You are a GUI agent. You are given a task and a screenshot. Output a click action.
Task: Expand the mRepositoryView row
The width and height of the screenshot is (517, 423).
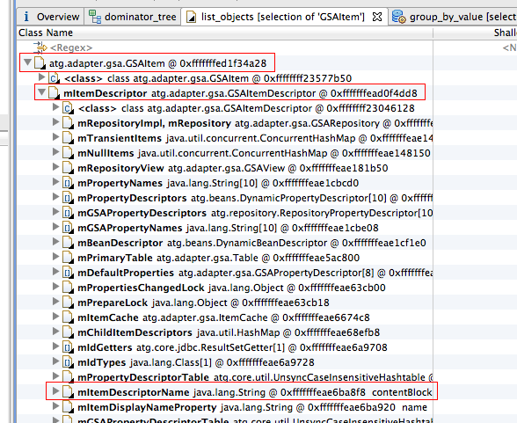(x=55, y=167)
